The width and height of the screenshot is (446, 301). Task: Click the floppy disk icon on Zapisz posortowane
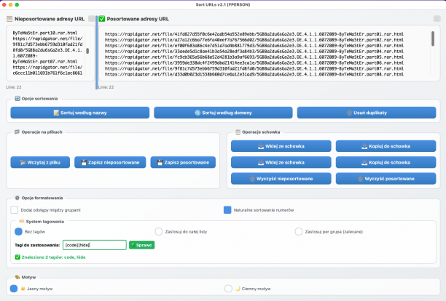[160, 163]
